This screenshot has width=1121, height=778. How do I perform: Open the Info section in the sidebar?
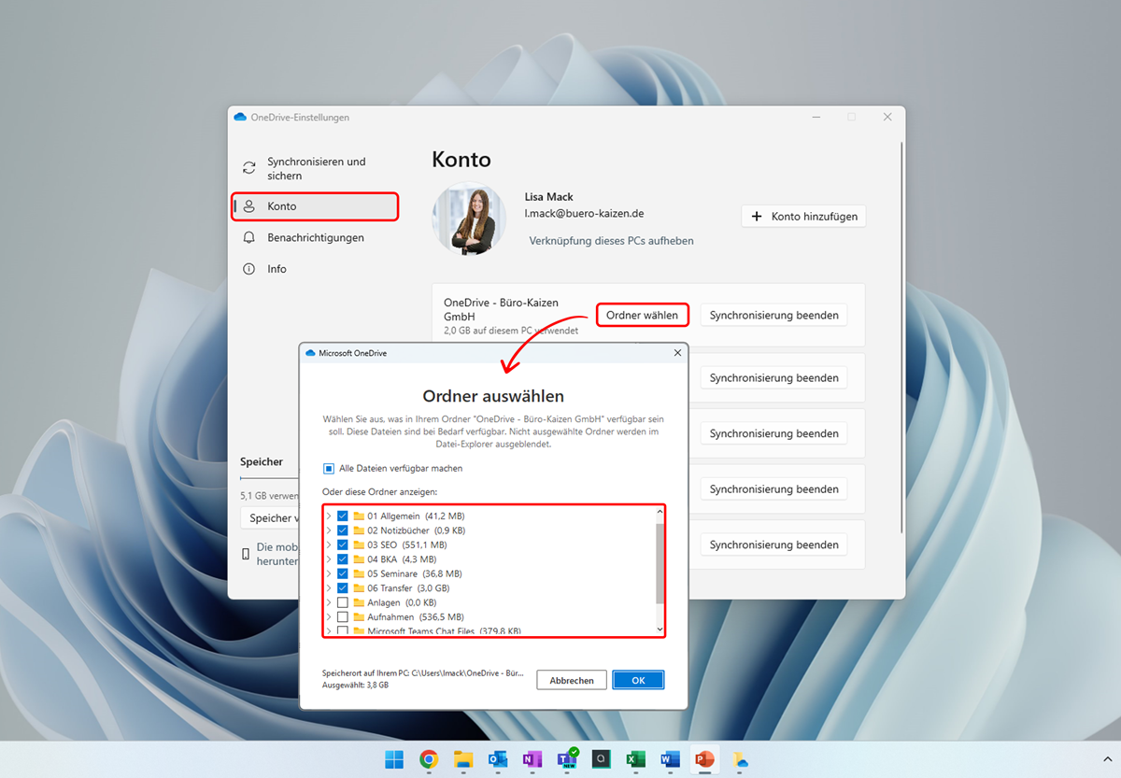(316, 269)
